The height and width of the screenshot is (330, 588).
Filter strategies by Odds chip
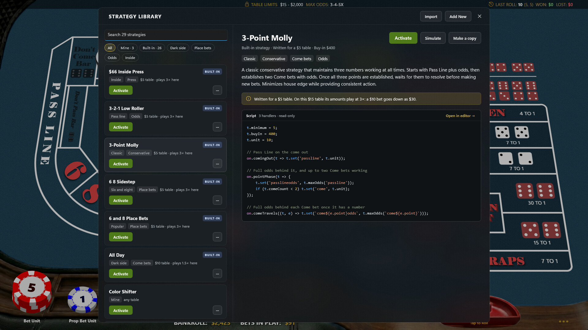pos(112,58)
